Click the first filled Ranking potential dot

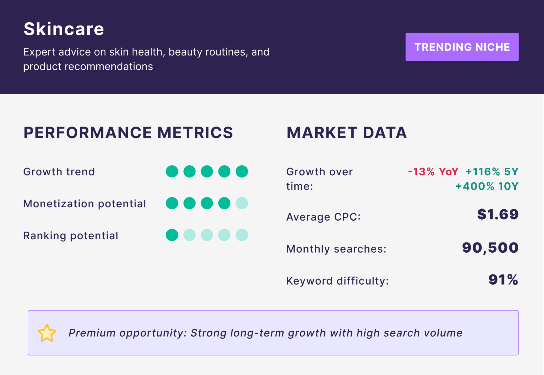click(172, 235)
